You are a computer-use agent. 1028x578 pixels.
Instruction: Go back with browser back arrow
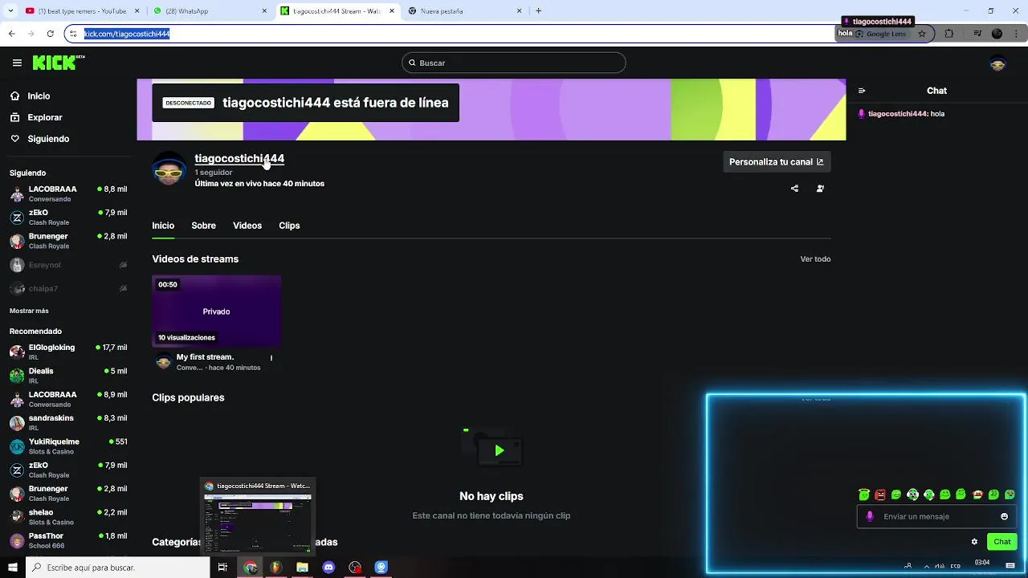(x=11, y=34)
